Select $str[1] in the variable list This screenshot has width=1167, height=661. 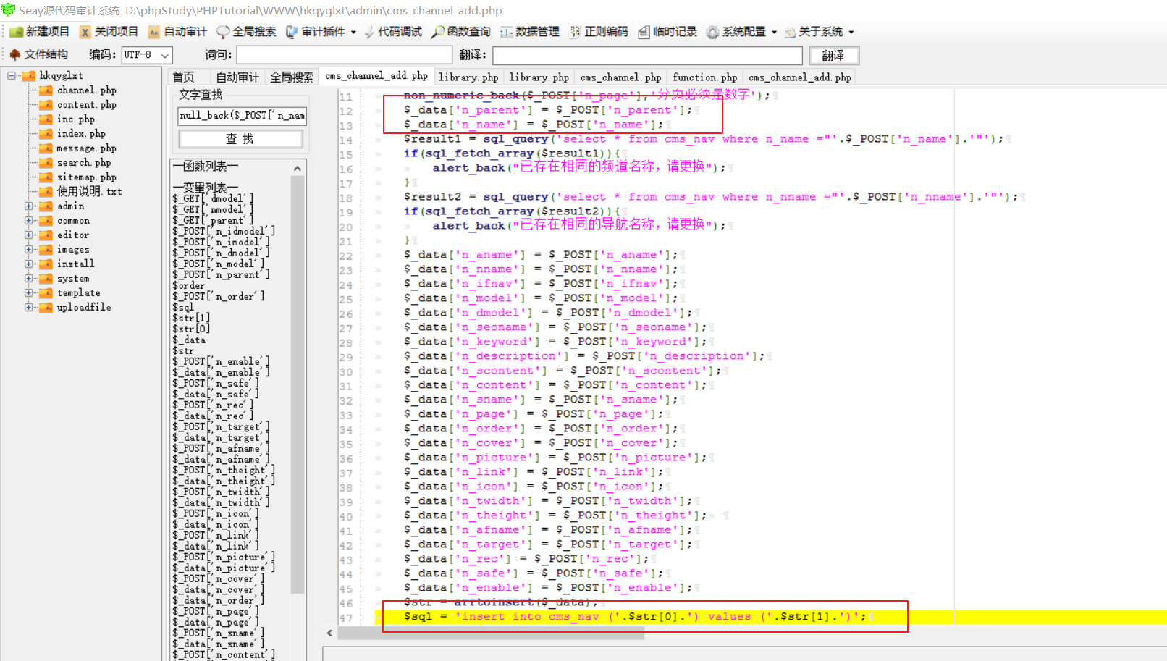(x=191, y=318)
